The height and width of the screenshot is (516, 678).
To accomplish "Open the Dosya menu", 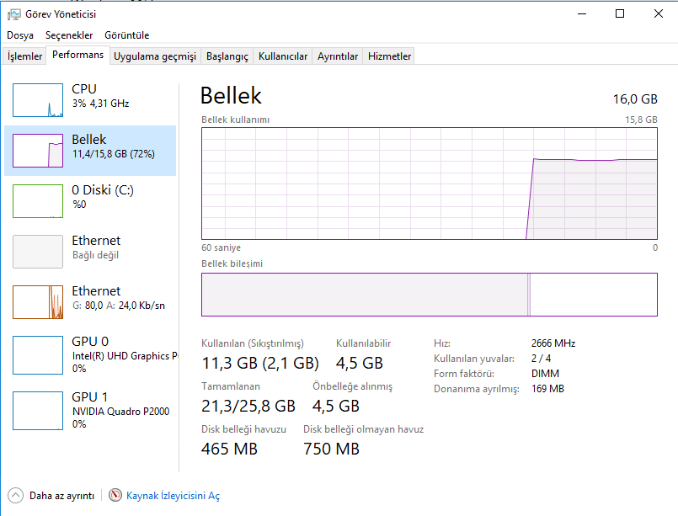I will 20,35.
